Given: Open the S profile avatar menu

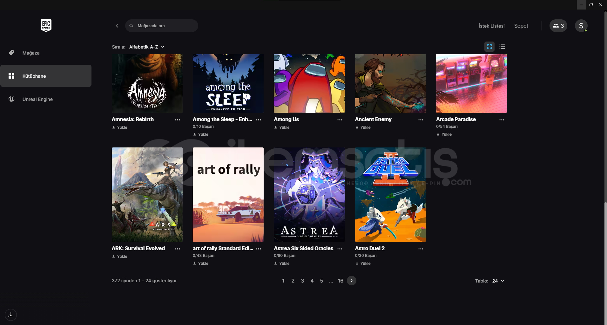Looking at the screenshot, I should (x=581, y=26).
